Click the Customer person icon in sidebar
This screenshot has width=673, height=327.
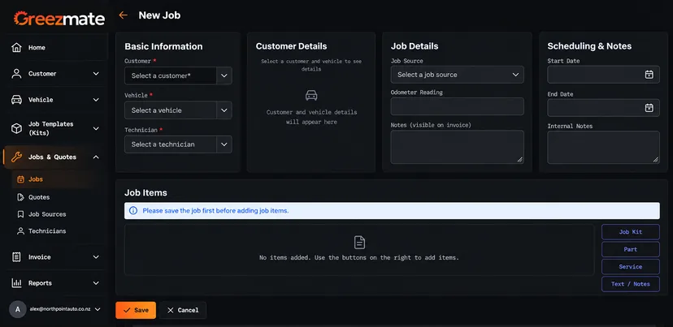point(16,74)
